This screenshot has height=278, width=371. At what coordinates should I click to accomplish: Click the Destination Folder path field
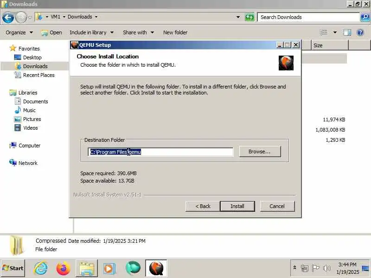(x=160, y=152)
